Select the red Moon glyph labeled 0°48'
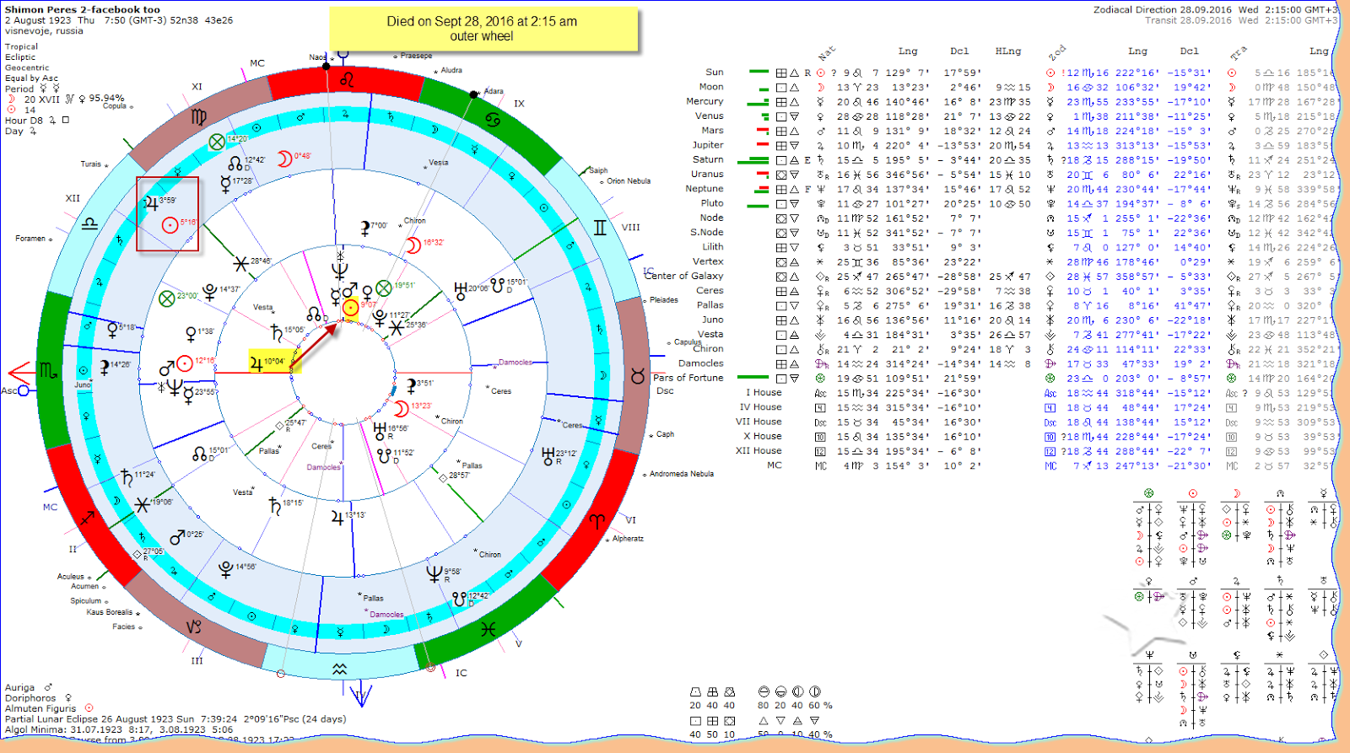The image size is (1350, 753). click(284, 159)
